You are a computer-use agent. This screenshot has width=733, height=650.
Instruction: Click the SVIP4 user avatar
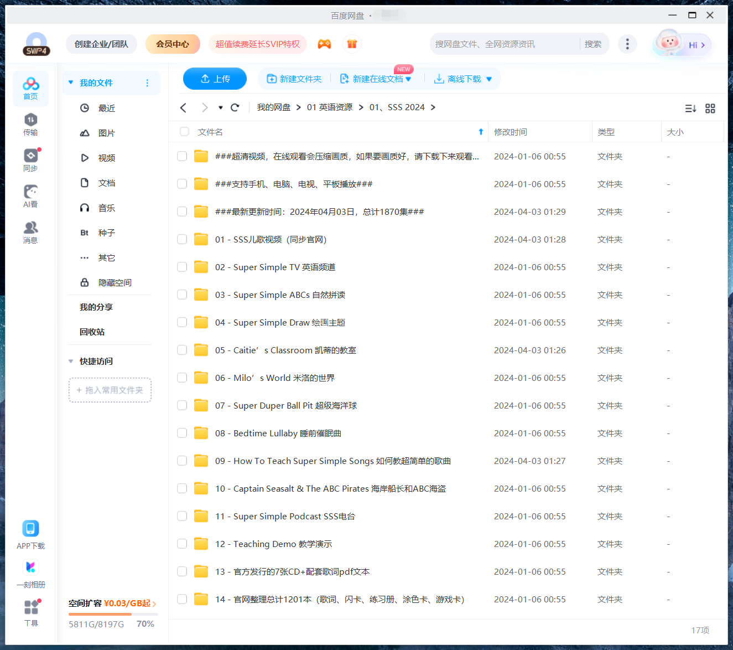37,44
